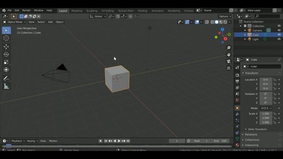Click the pin icon in properties header
Image resolution: width=283 pixels, height=159 pixels.
279,60
